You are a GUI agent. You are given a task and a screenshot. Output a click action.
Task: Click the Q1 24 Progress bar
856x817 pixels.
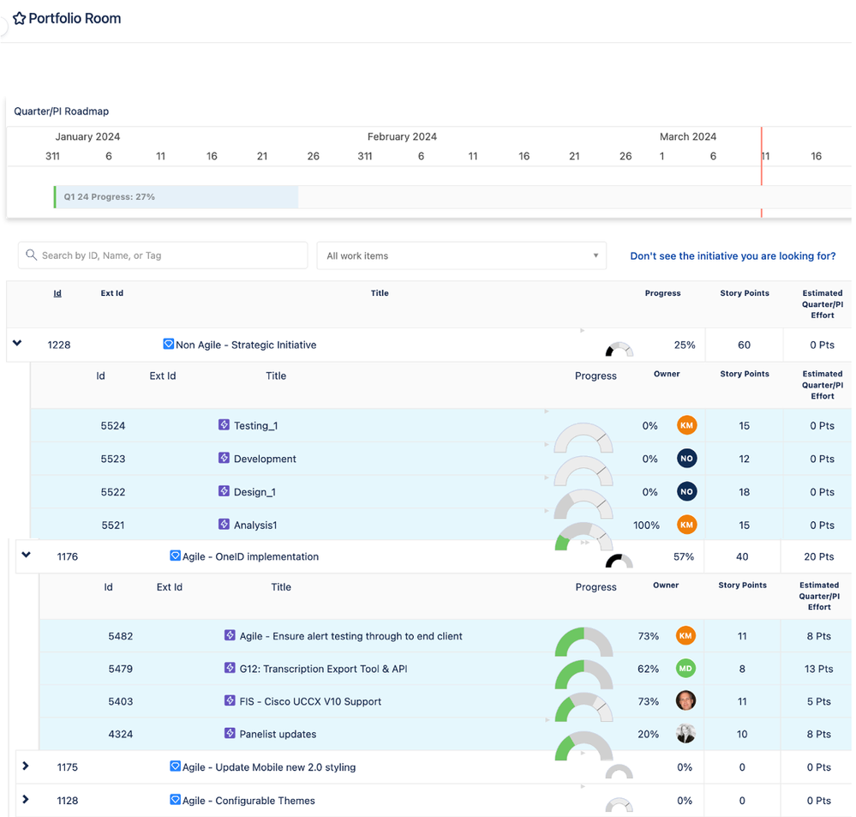pyautogui.click(x=177, y=197)
